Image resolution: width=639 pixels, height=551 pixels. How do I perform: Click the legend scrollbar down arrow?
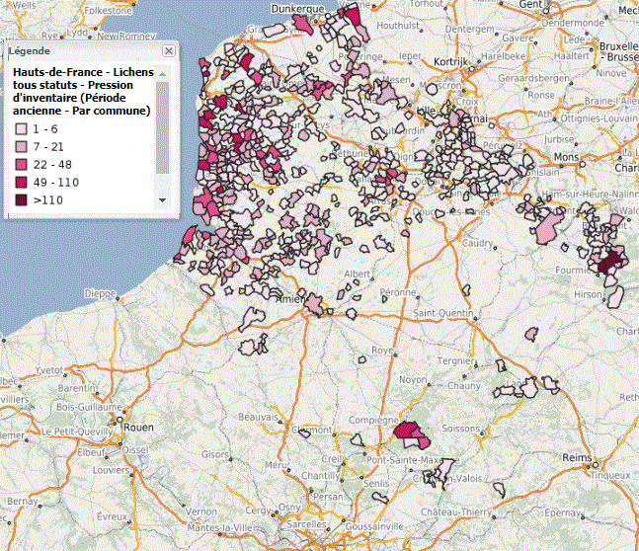point(163,199)
